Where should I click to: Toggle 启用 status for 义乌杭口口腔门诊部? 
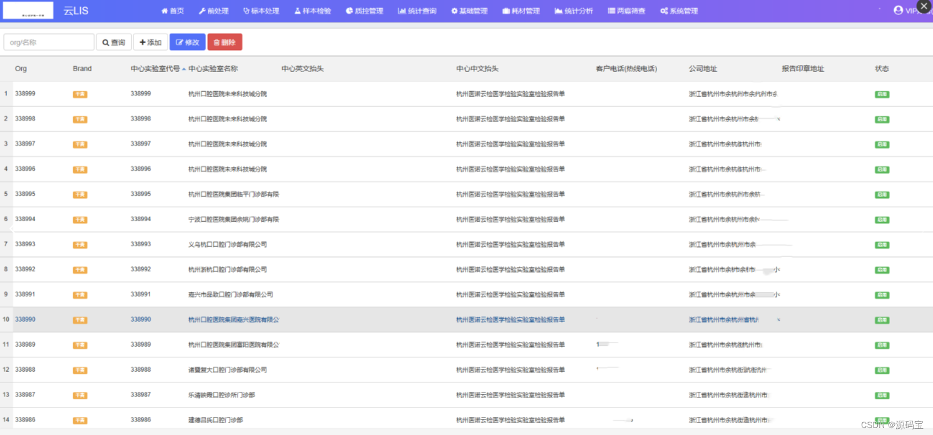click(882, 244)
